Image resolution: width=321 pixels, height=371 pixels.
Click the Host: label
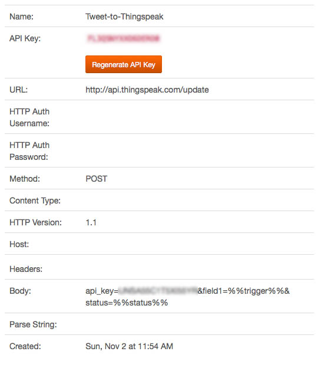(x=19, y=244)
